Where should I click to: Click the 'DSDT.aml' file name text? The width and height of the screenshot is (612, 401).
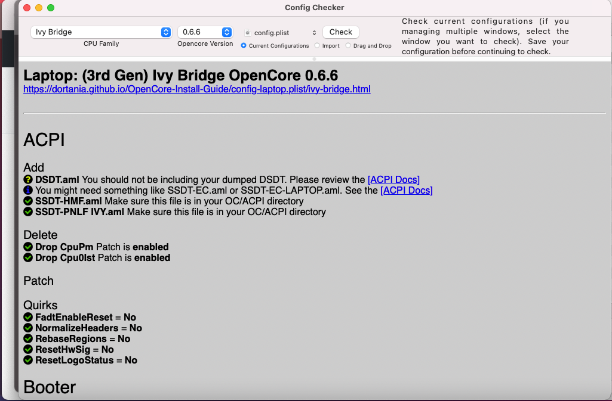(x=57, y=179)
